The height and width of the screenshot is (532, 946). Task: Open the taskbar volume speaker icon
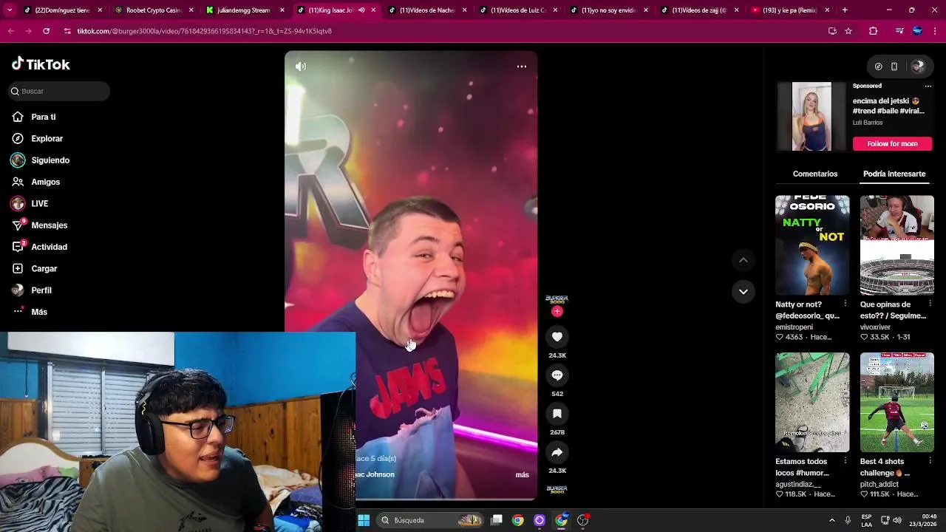point(897,520)
